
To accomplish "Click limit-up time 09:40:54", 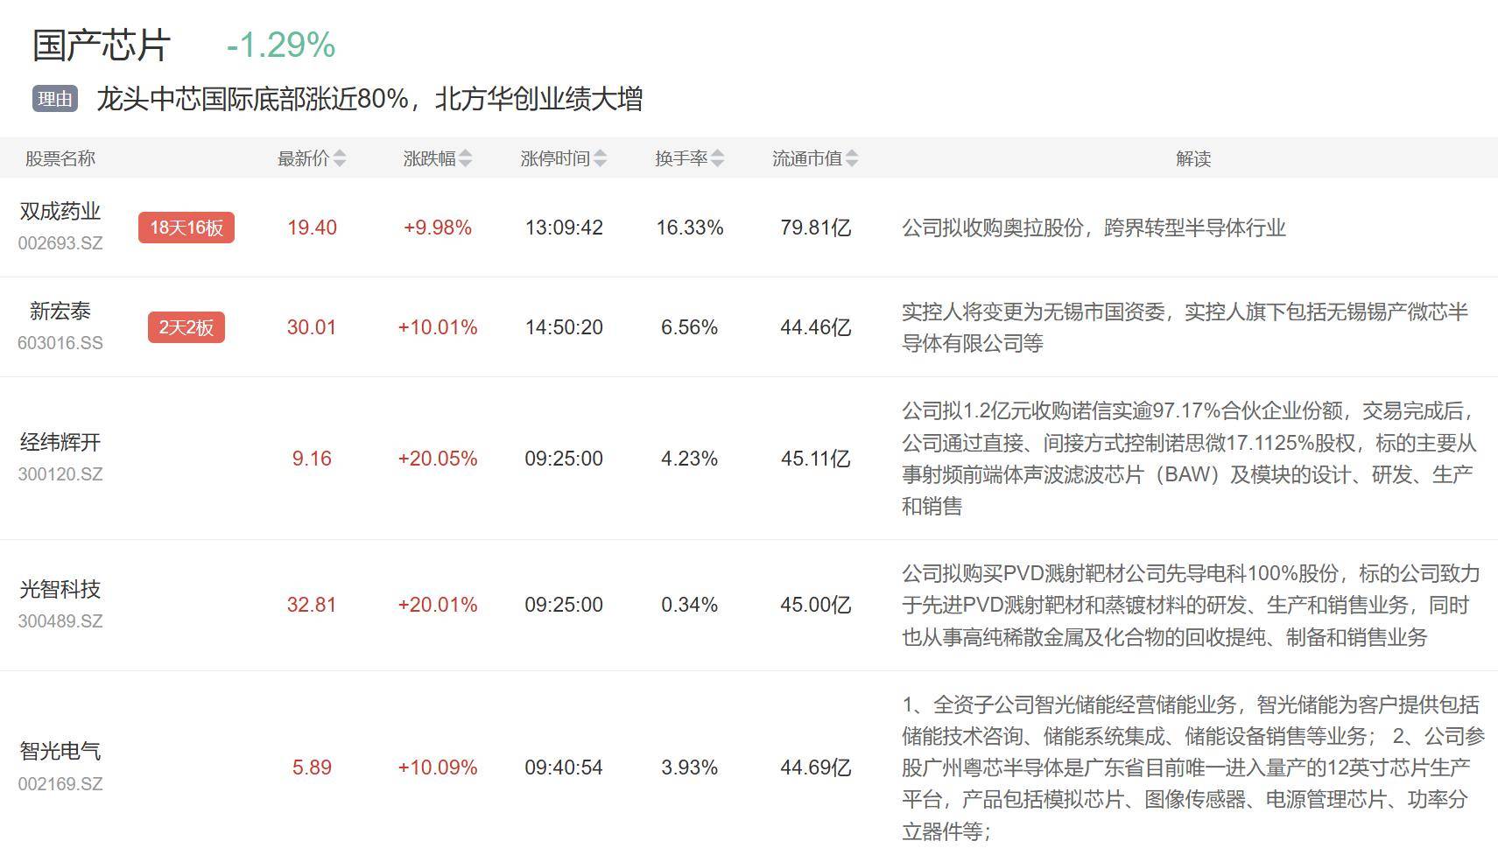I will (x=564, y=767).
